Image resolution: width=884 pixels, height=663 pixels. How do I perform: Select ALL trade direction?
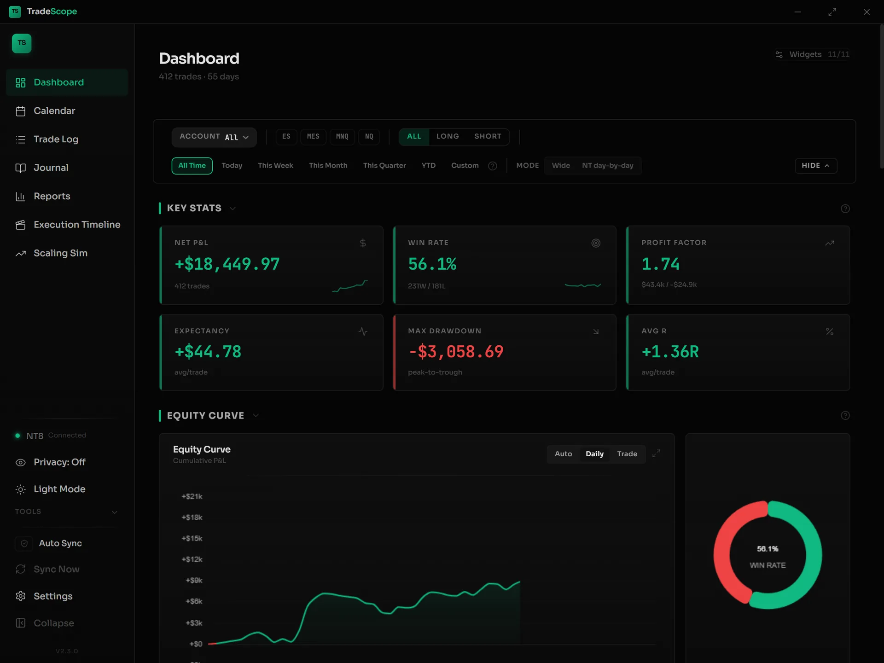tap(414, 137)
